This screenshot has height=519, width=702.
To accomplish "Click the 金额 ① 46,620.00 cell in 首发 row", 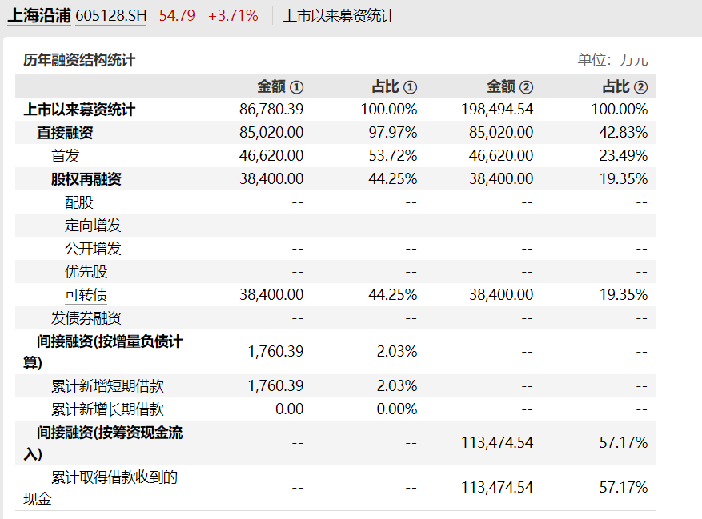I will [x=271, y=156].
